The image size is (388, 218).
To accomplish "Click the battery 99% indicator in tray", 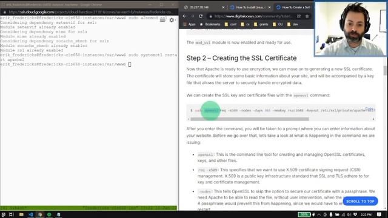I will click(304, 214).
